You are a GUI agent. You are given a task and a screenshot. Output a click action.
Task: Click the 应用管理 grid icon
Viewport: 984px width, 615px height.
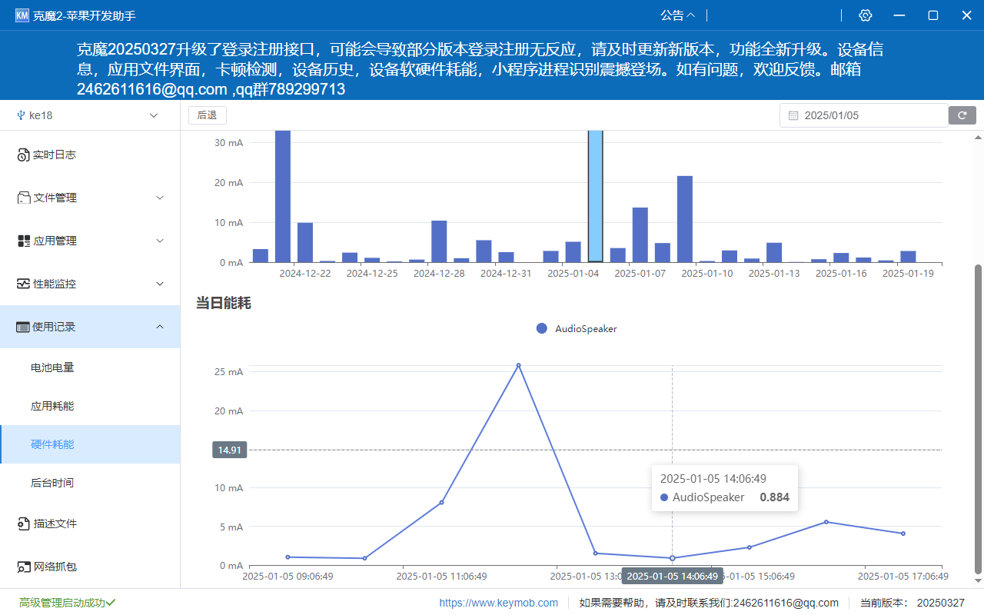coord(23,241)
